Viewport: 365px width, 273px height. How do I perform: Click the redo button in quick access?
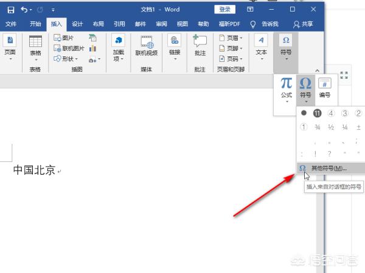pyautogui.click(x=40, y=10)
